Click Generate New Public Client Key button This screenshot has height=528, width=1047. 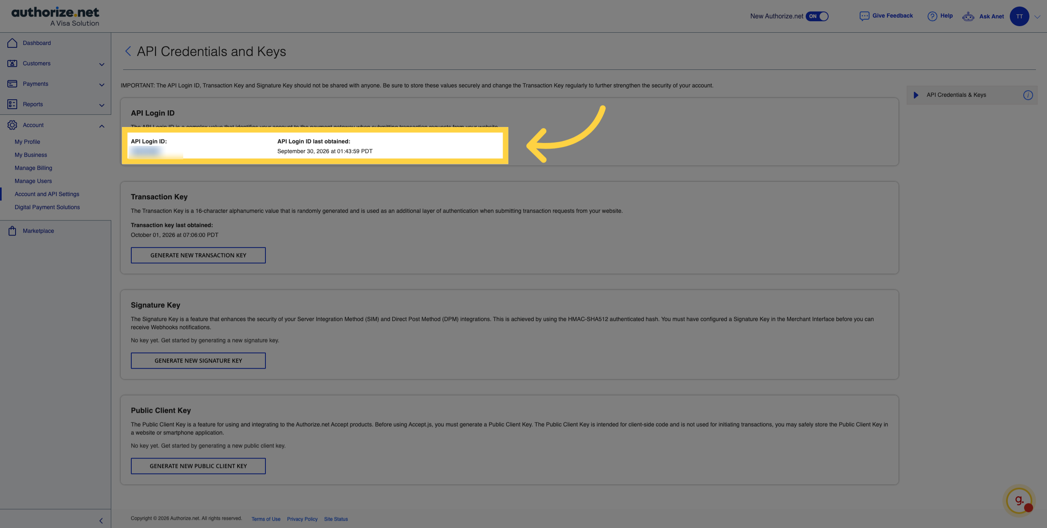click(x=198, y=466)
